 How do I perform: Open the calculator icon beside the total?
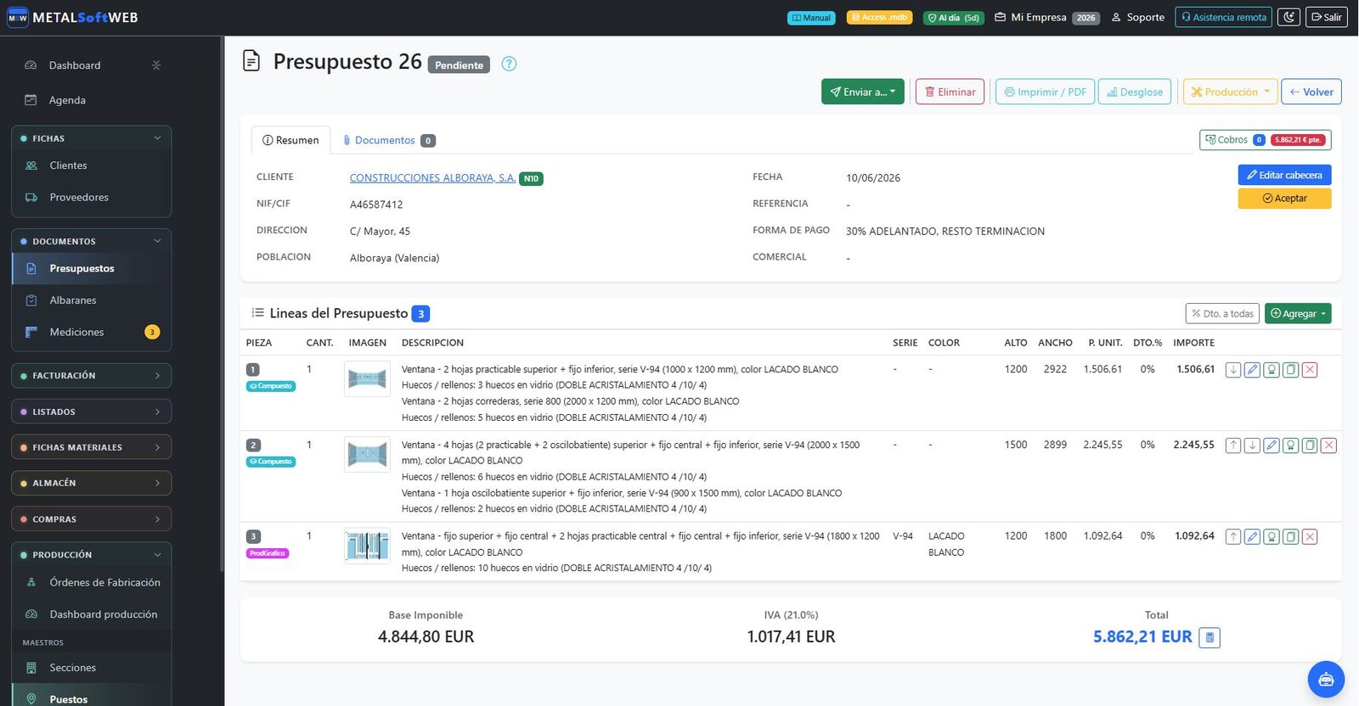pyautogui.click(x=1210, y=637)
